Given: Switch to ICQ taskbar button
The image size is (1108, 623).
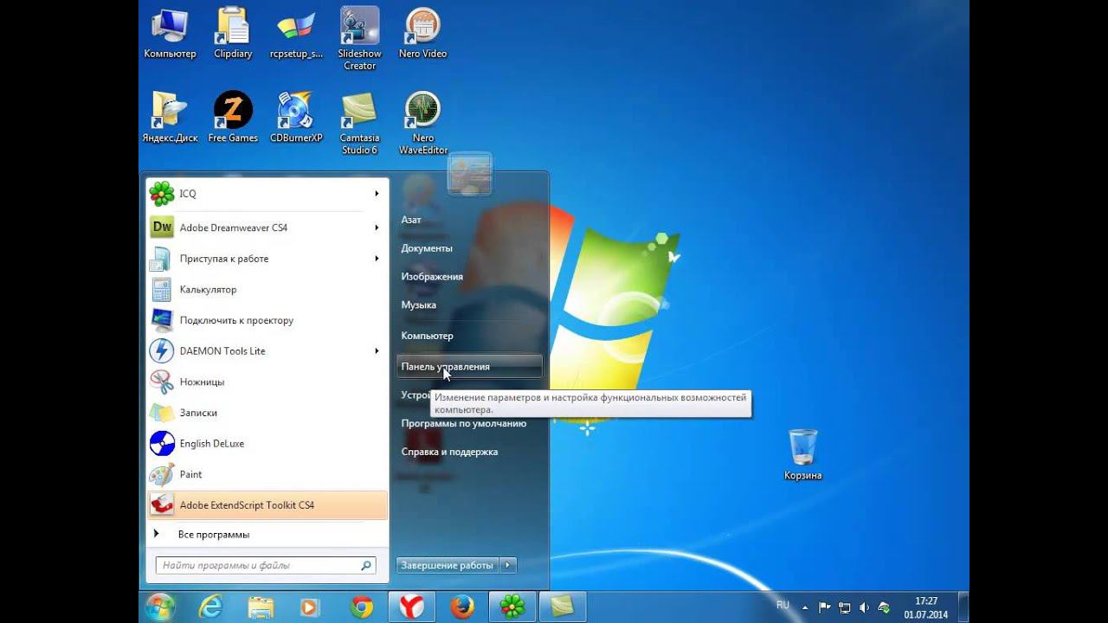Looking at the screenshot, I should click(x=512, y=607).
